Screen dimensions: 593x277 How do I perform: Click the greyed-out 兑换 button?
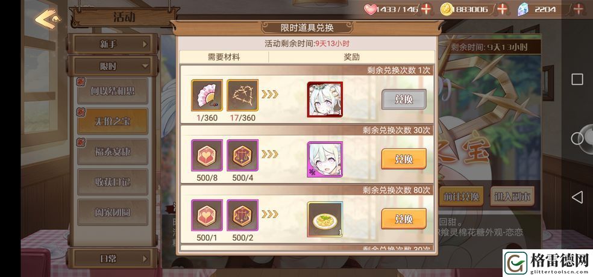coord(404,99)
